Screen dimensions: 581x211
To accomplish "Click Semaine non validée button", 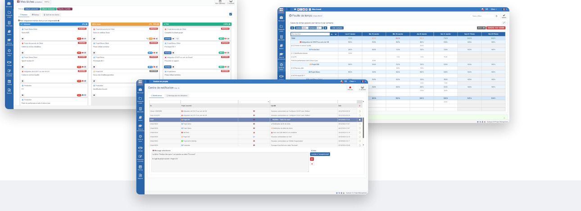I will click(495, 27).
